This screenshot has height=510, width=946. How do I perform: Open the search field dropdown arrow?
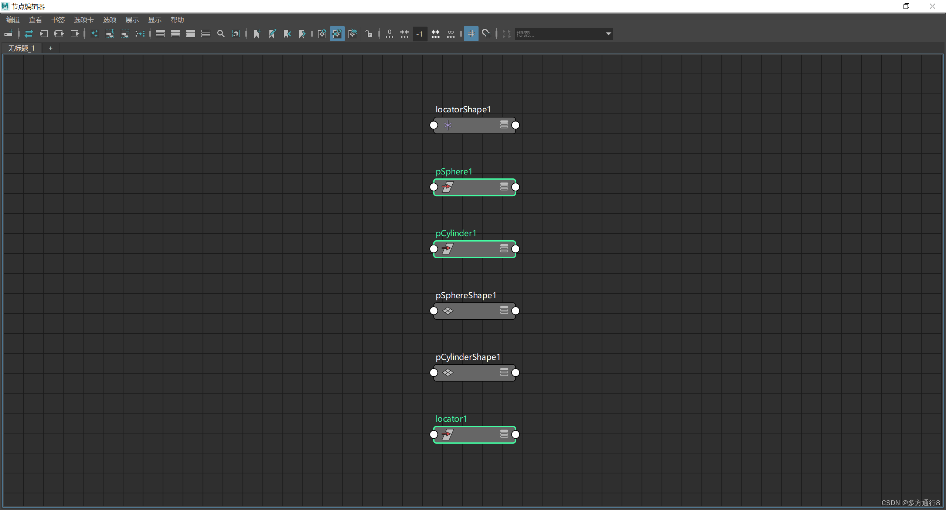click(608, 34)
